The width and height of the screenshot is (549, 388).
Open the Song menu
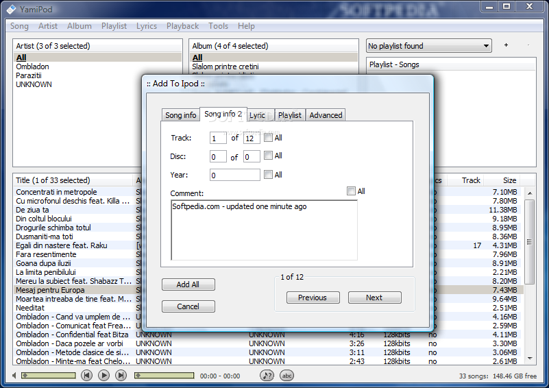pos(19,26)
